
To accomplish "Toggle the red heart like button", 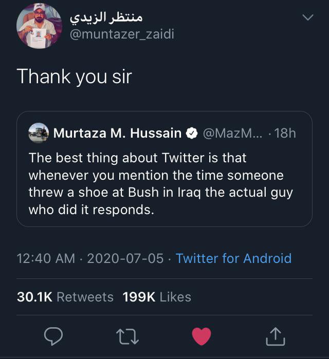I will pos(201,336).
